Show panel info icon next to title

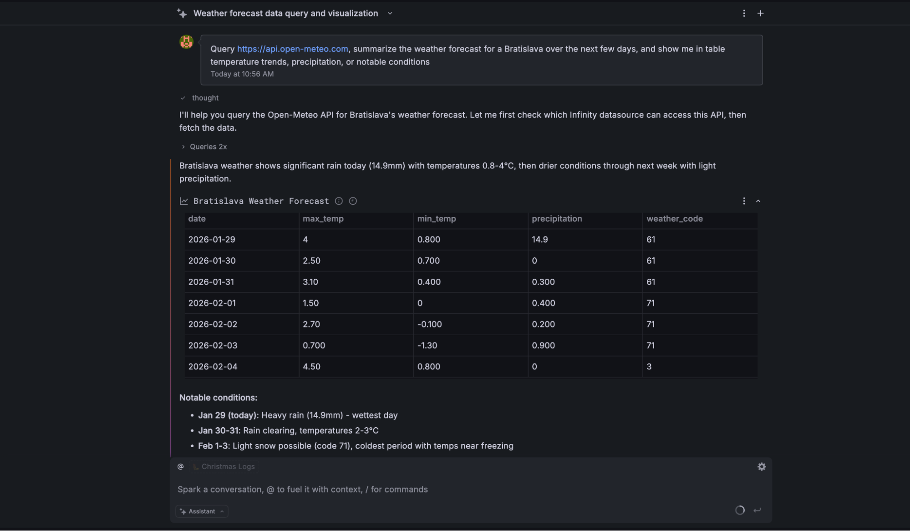tap(339, 201)
